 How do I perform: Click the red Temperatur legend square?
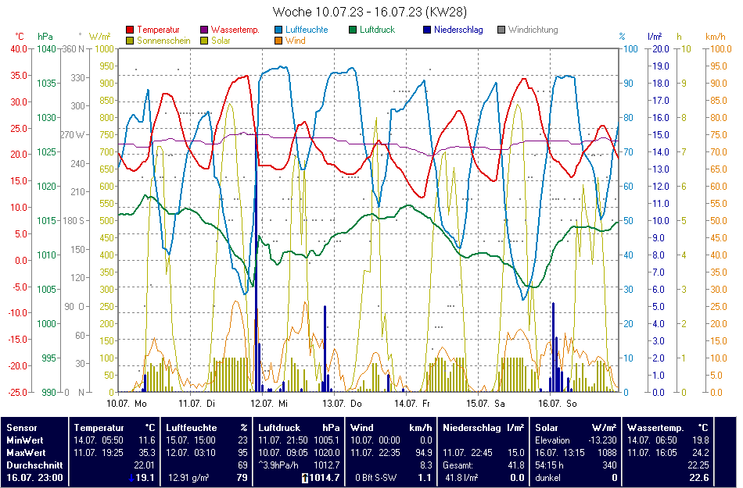(129, 30)
